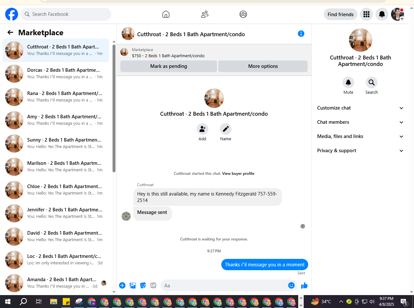This screenshot has height=308, width=414.
Task: Go back with the Marketplace arrow
Action: 10,32
